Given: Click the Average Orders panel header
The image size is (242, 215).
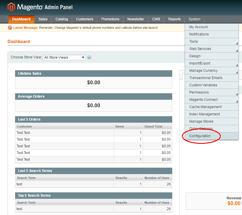Looking at the screenshot, I should tap(93, 96).
